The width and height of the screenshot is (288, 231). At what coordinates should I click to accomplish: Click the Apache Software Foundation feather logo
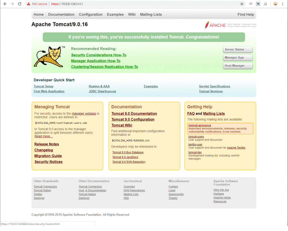click(x=230, y=25)
